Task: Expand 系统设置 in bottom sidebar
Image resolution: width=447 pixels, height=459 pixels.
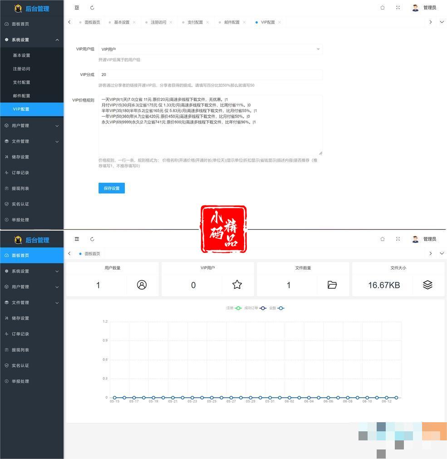Action: (x=32, y=271)
